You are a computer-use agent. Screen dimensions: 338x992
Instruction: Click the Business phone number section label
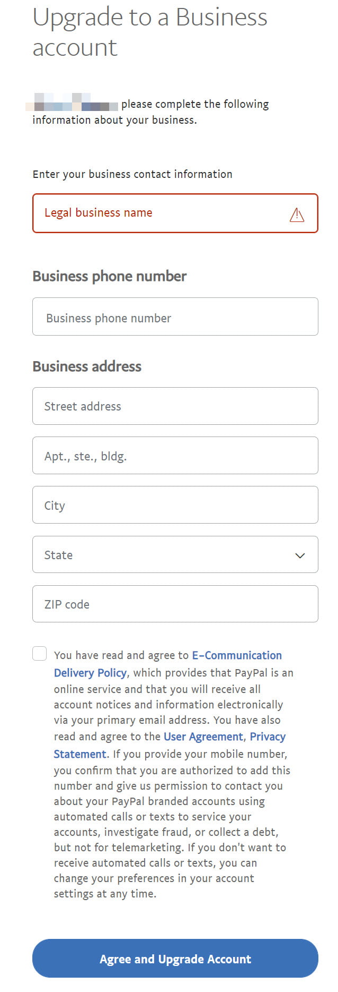point(110,276)
